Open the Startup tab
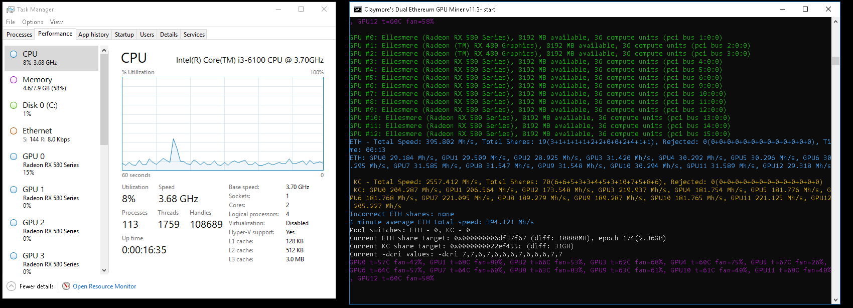This screenshot has height=308, width=853. (x=124, y=35)
